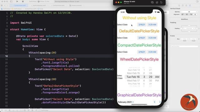
Task: Click line number 18 in the gutter
Action: click(x=6, y=56)
